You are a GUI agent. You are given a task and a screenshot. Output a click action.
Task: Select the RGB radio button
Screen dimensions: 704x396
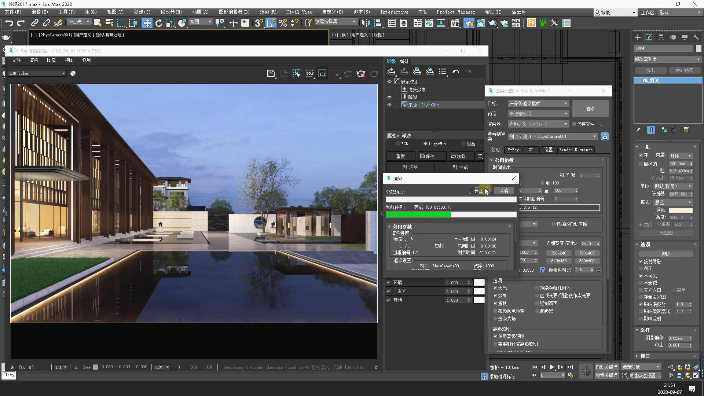[x=398, y=144]
